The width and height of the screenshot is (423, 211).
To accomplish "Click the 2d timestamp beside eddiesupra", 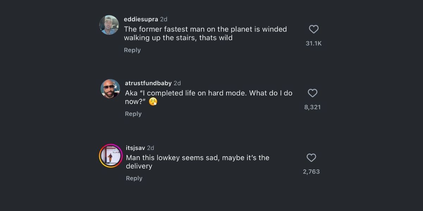I will [x=164, y=19].
